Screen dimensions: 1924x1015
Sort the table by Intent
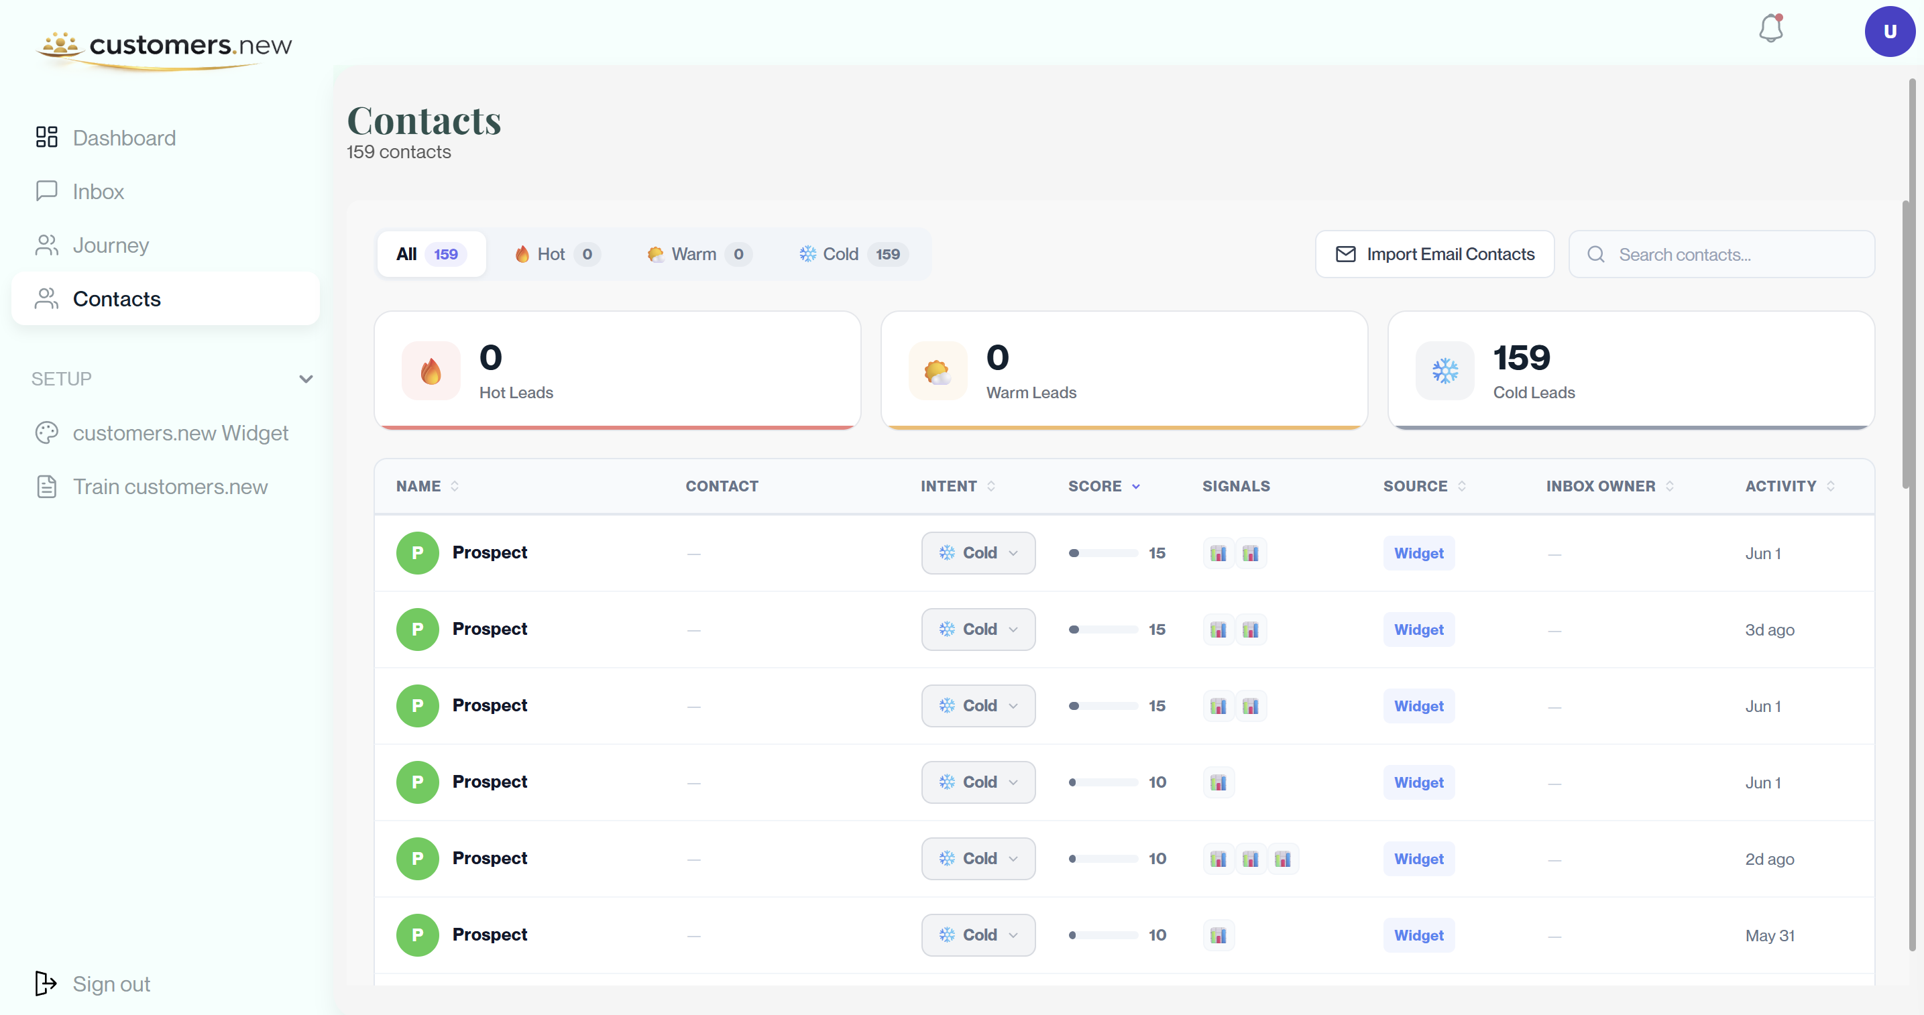click(958, 486)
